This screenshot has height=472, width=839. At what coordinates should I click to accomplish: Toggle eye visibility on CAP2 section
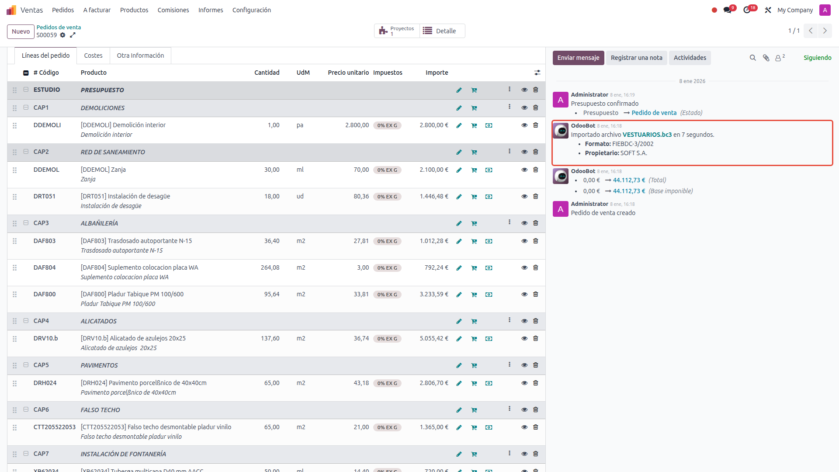pyautogui.click(x=524, y=152)
